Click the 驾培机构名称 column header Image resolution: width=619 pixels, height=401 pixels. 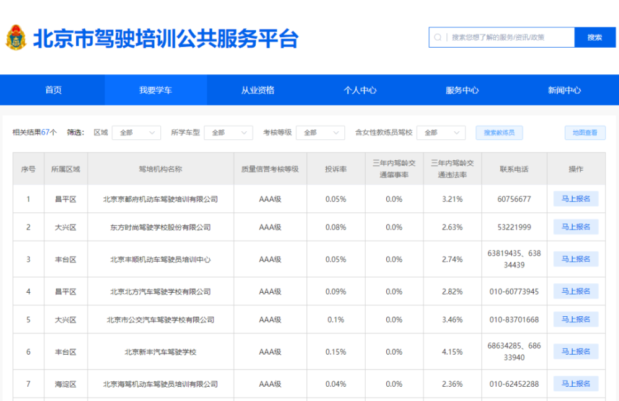pos(160,169)
